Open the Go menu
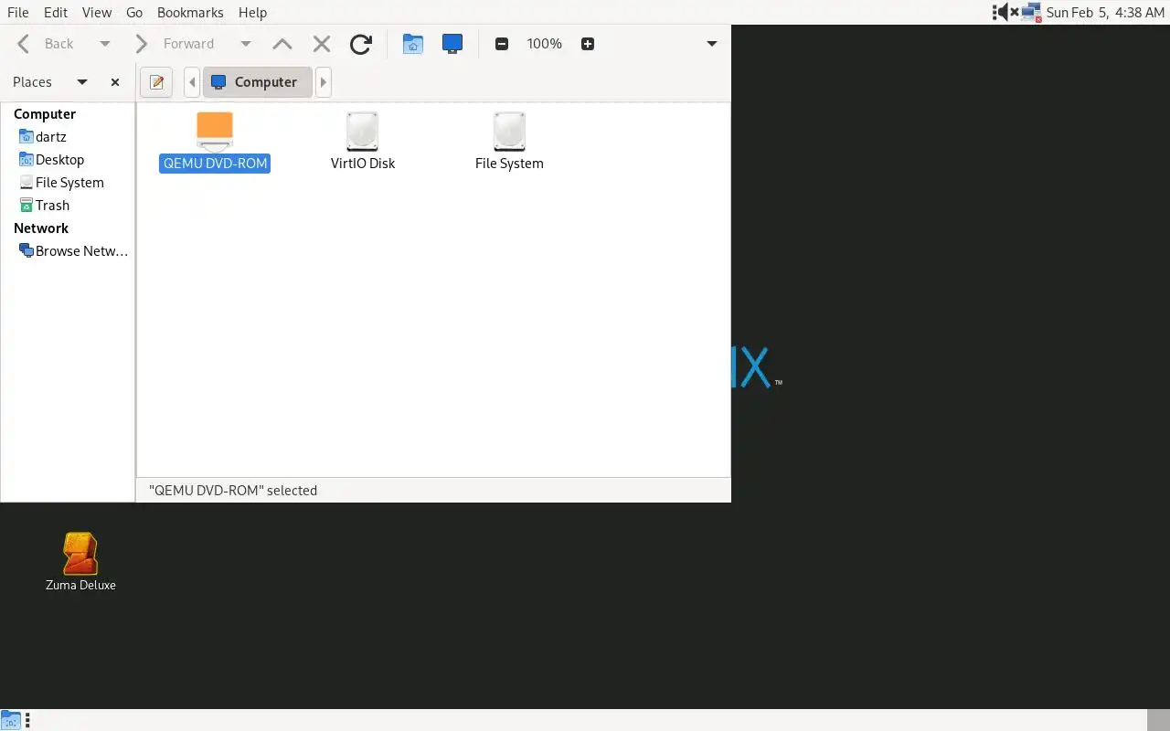The height and width of the screenshot is (731, 1170). 134,12
